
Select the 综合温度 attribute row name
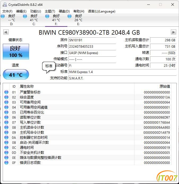(x=27, y=97)
